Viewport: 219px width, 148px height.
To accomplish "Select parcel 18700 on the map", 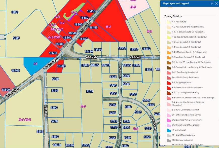I will [x=15, y=71].
